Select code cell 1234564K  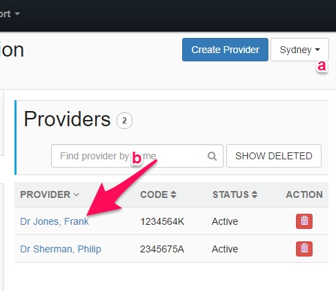(162, 221)
